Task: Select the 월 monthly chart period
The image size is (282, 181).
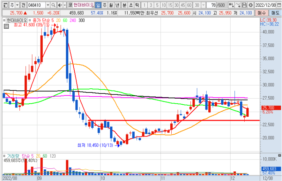Action: click(111, 5)
